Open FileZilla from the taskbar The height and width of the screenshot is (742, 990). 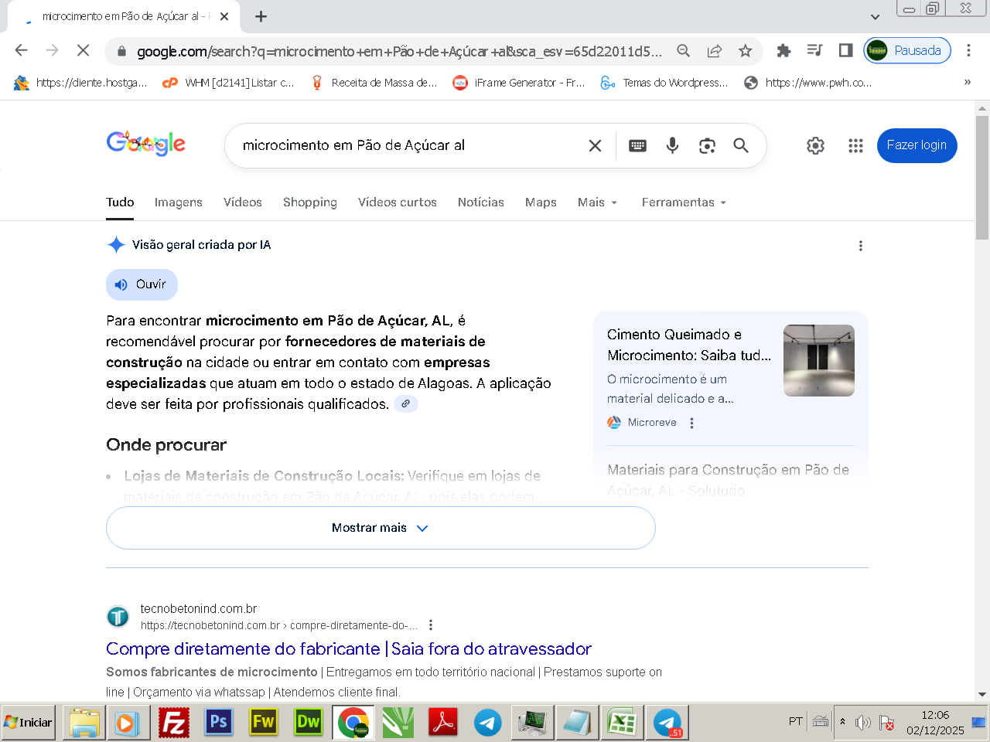pos(174,723)
